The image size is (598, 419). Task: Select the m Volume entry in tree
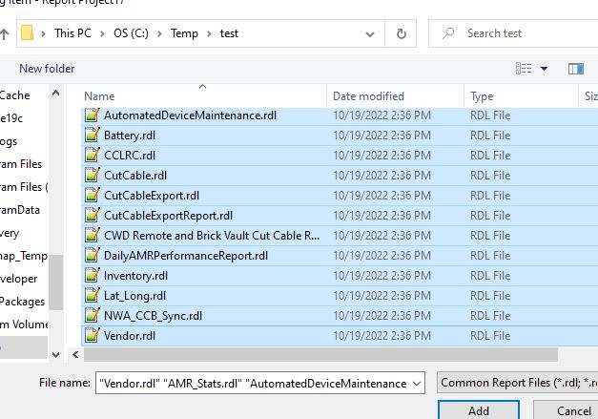tap(24, 325)
